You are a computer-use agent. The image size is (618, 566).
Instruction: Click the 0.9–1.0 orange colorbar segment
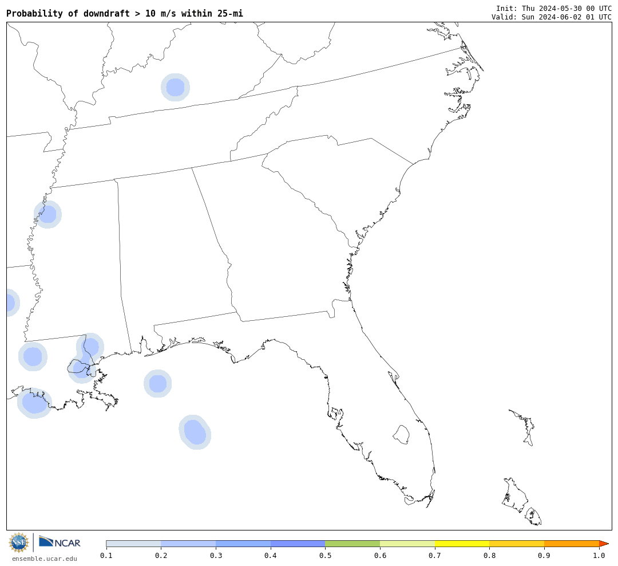(572, 544)
